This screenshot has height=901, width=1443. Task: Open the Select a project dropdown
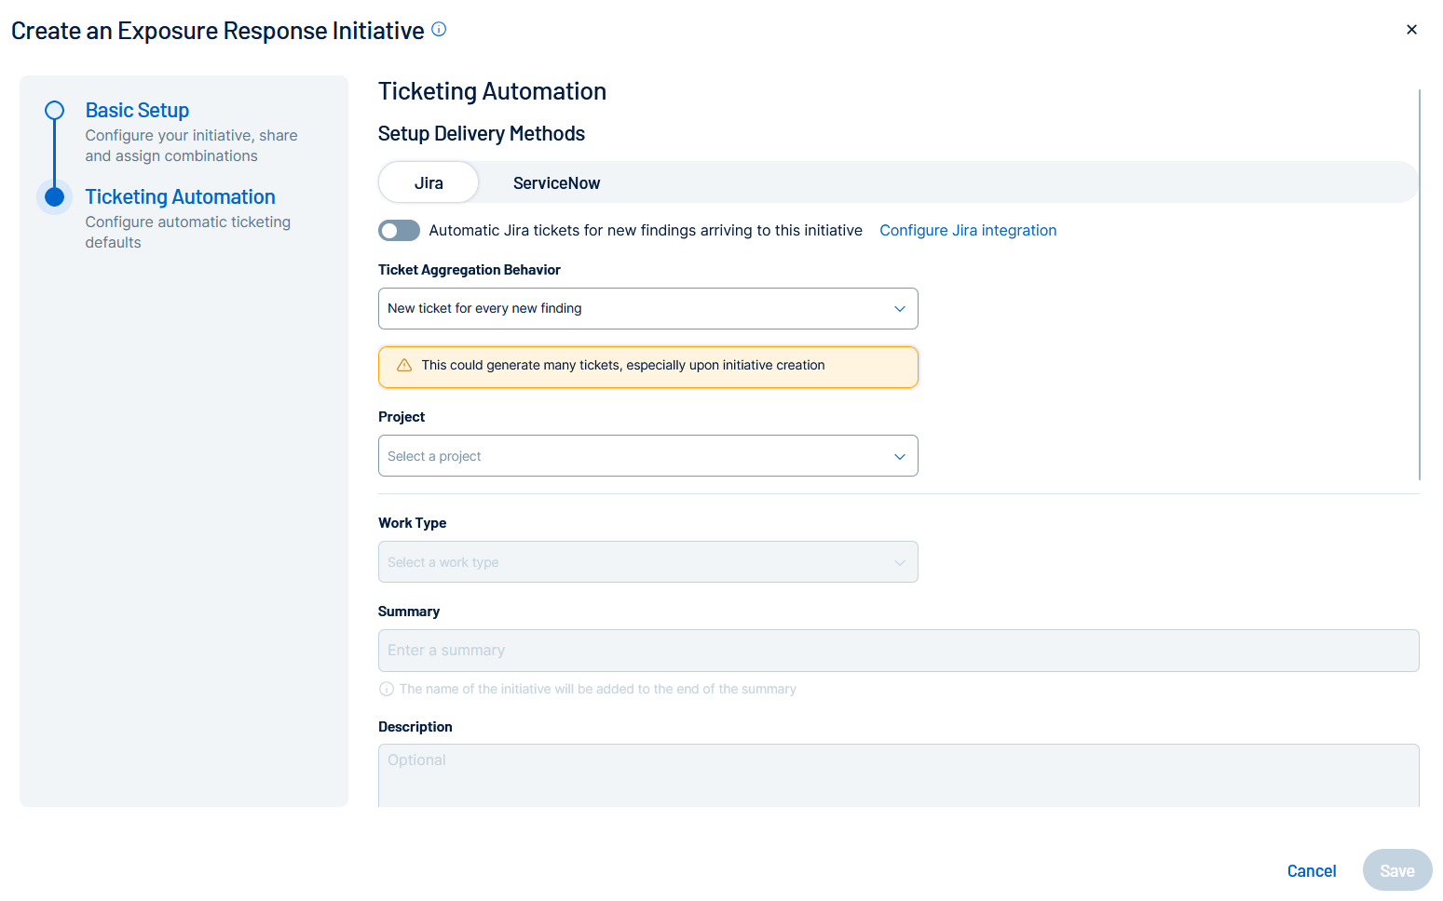click(647, 456)
